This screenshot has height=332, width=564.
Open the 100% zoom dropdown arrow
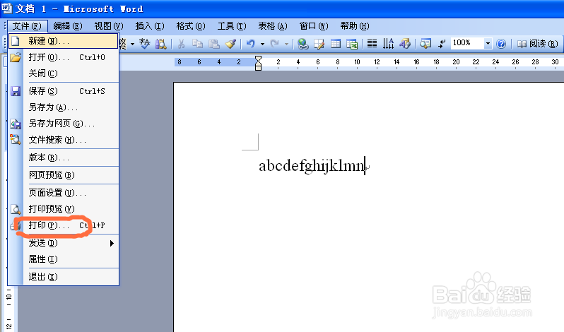tap(488, 44)
